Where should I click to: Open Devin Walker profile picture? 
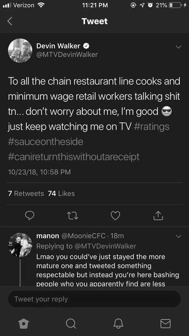20,50
